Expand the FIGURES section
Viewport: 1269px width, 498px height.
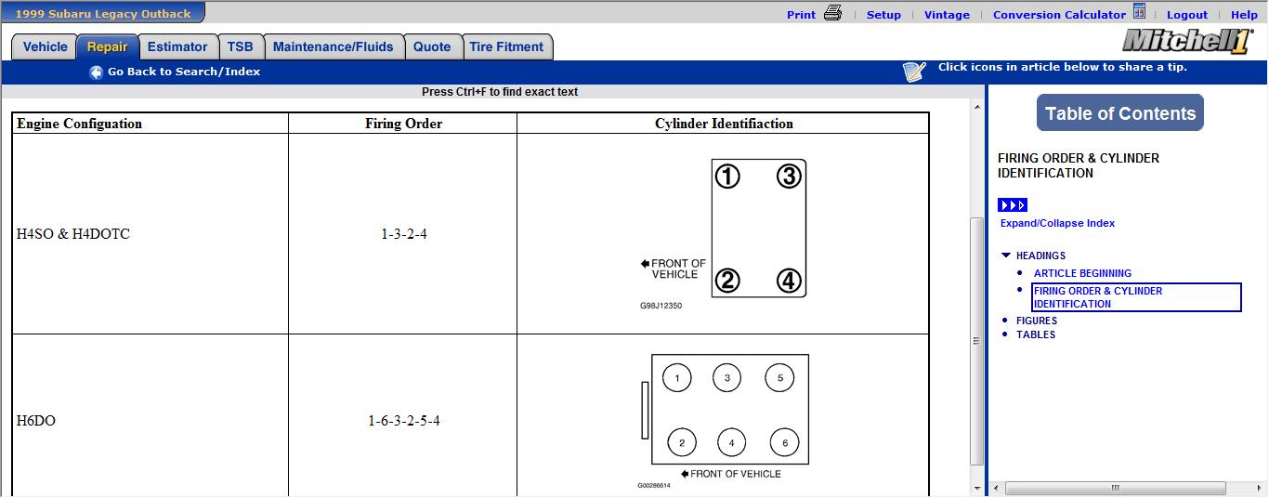pyautogui.click(x=1037, y=321)
